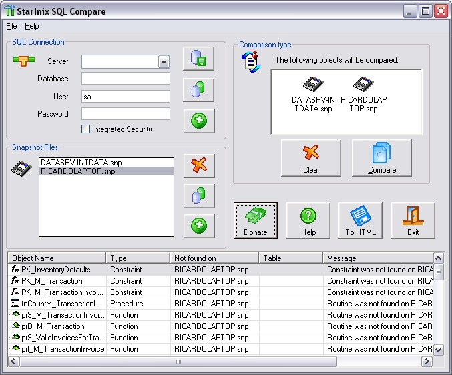This screenshot has height=375, width=452.
Task: Sort by the Type column header
Action: point(138,258)
